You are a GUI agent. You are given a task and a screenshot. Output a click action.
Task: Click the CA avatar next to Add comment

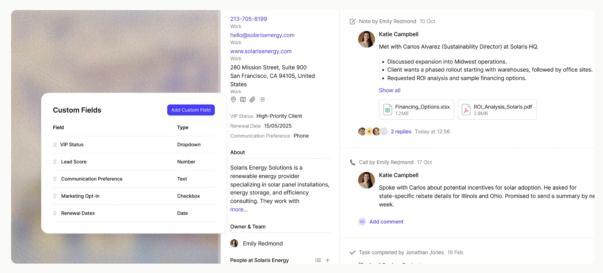tap(362, 222)
